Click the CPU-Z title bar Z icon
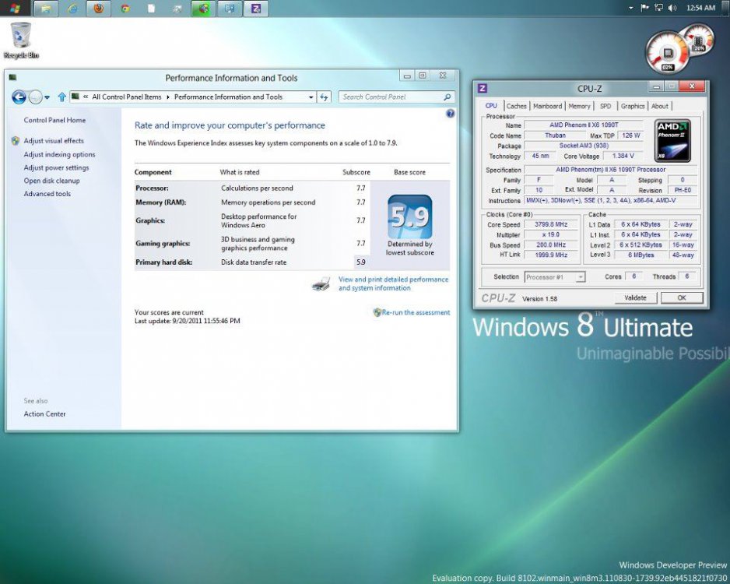The height and width of the screenshot is (584, 730). (483, 88)
